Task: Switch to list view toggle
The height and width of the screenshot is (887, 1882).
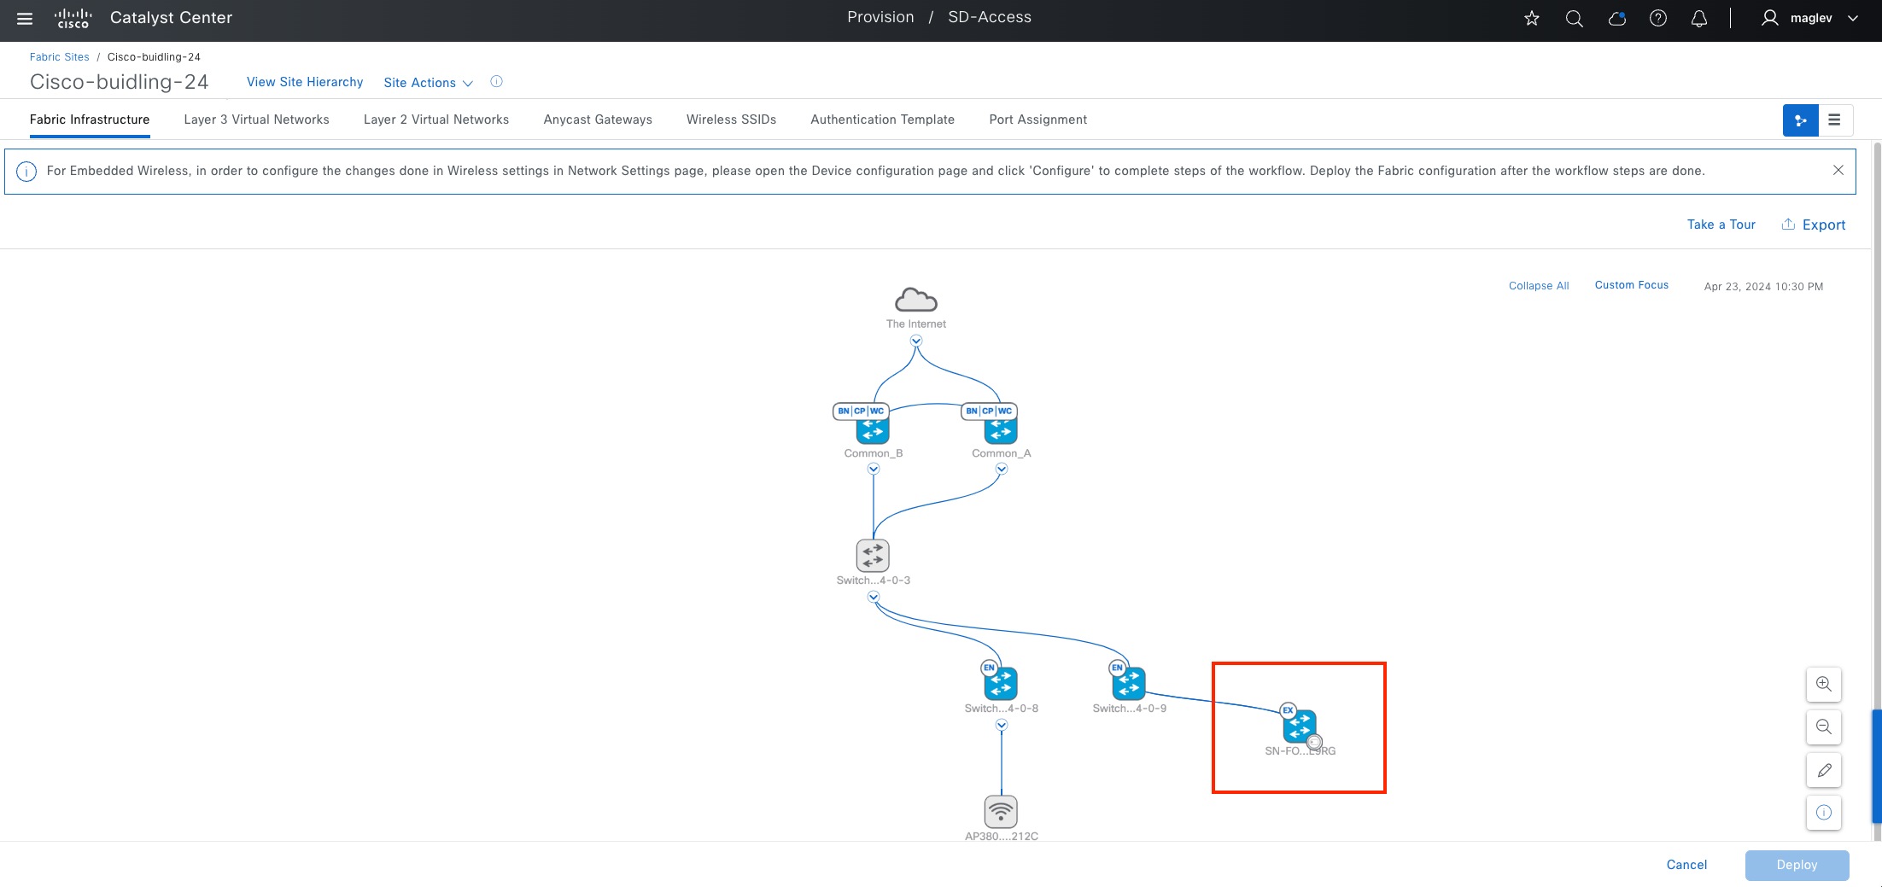Action: pos(1835,120)
